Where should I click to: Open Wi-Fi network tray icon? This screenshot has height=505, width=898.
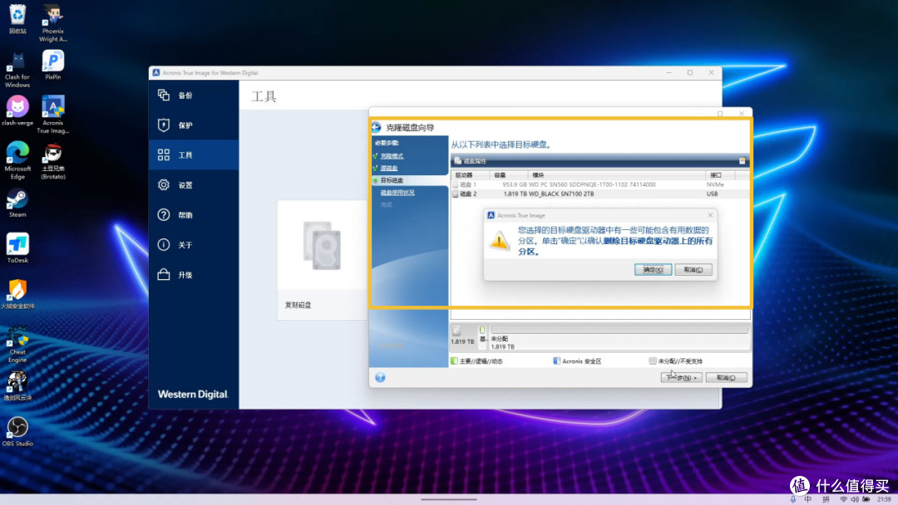tap(843, 499)
